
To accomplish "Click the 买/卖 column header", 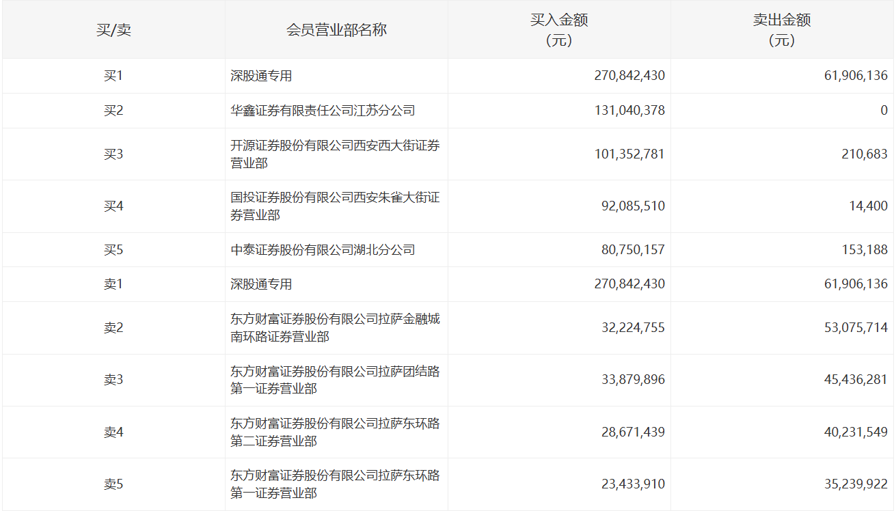I will coord(113,30).
